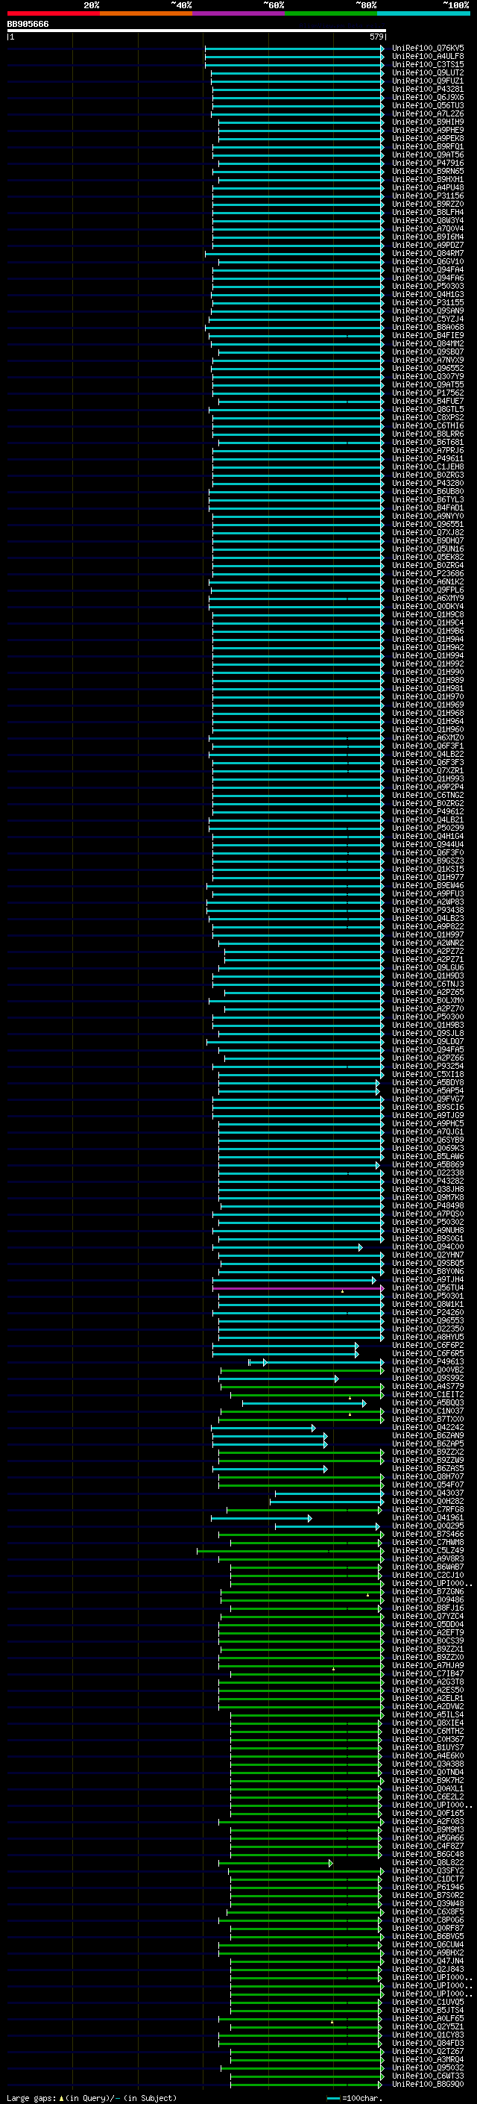The height and width of the screenshot is (2104, 477).
Task: Select UniRef100_Q84RM7 label
Action: 428,253
